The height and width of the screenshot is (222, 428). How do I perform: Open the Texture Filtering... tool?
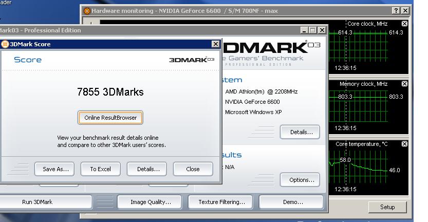tap(220, 202)
